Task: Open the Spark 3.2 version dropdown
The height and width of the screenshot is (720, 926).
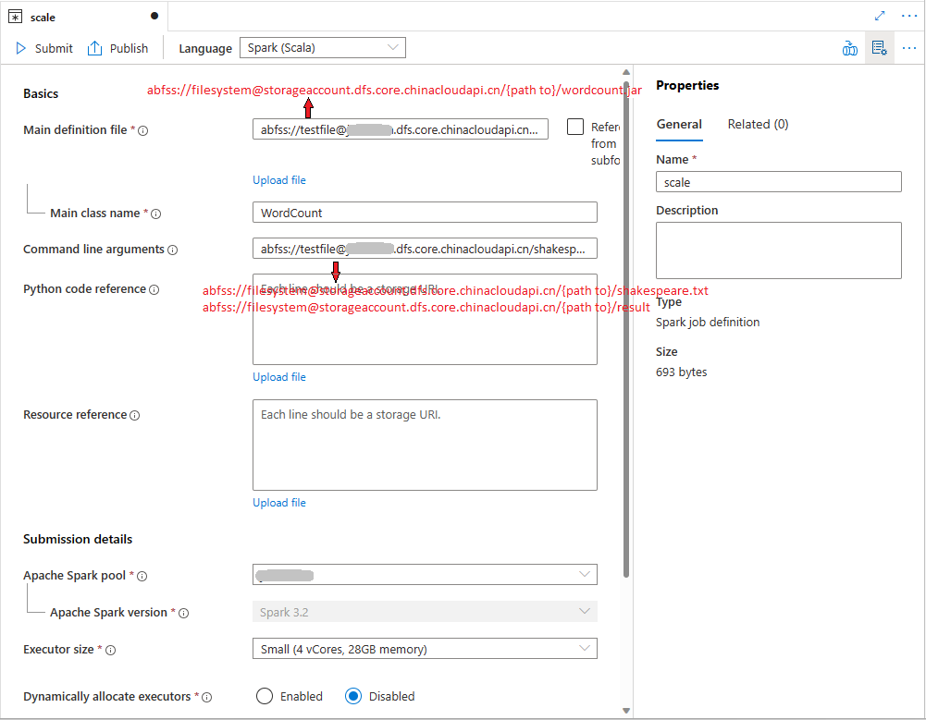Action: point(425,612)
